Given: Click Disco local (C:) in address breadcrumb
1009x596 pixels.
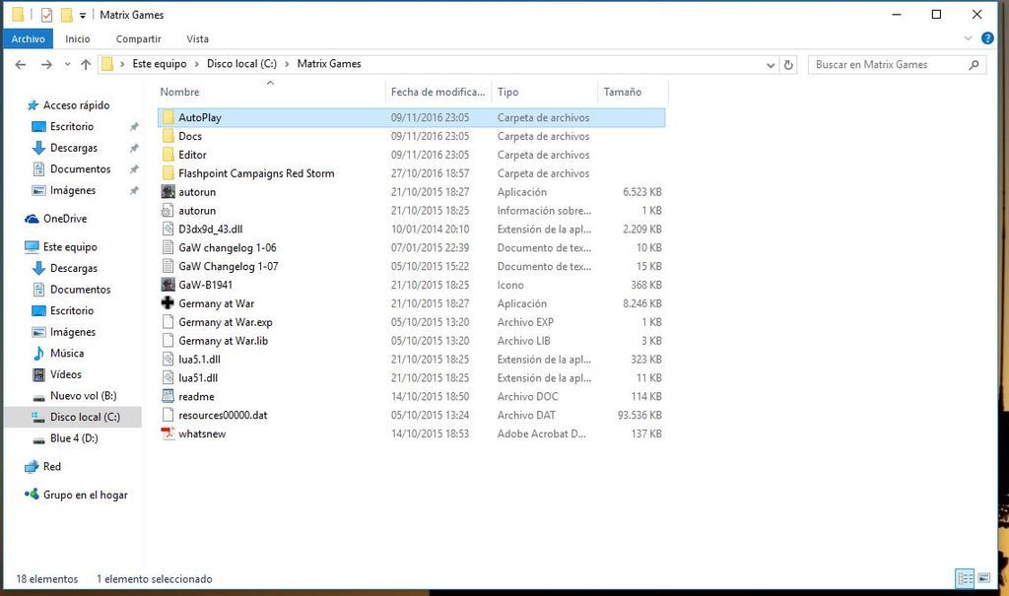Looking at the screenshot, I should (246, 64).
